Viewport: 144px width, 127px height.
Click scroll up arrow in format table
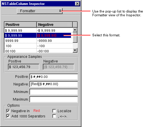pyautogui.click(x=75, y=30)
